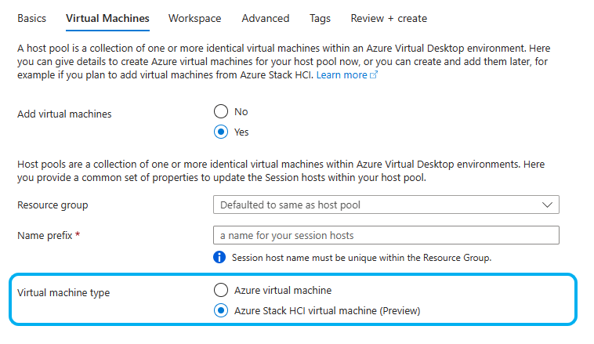Click the Resource group field label
Viewport: 594px width, 344px height.
point(53,205)
